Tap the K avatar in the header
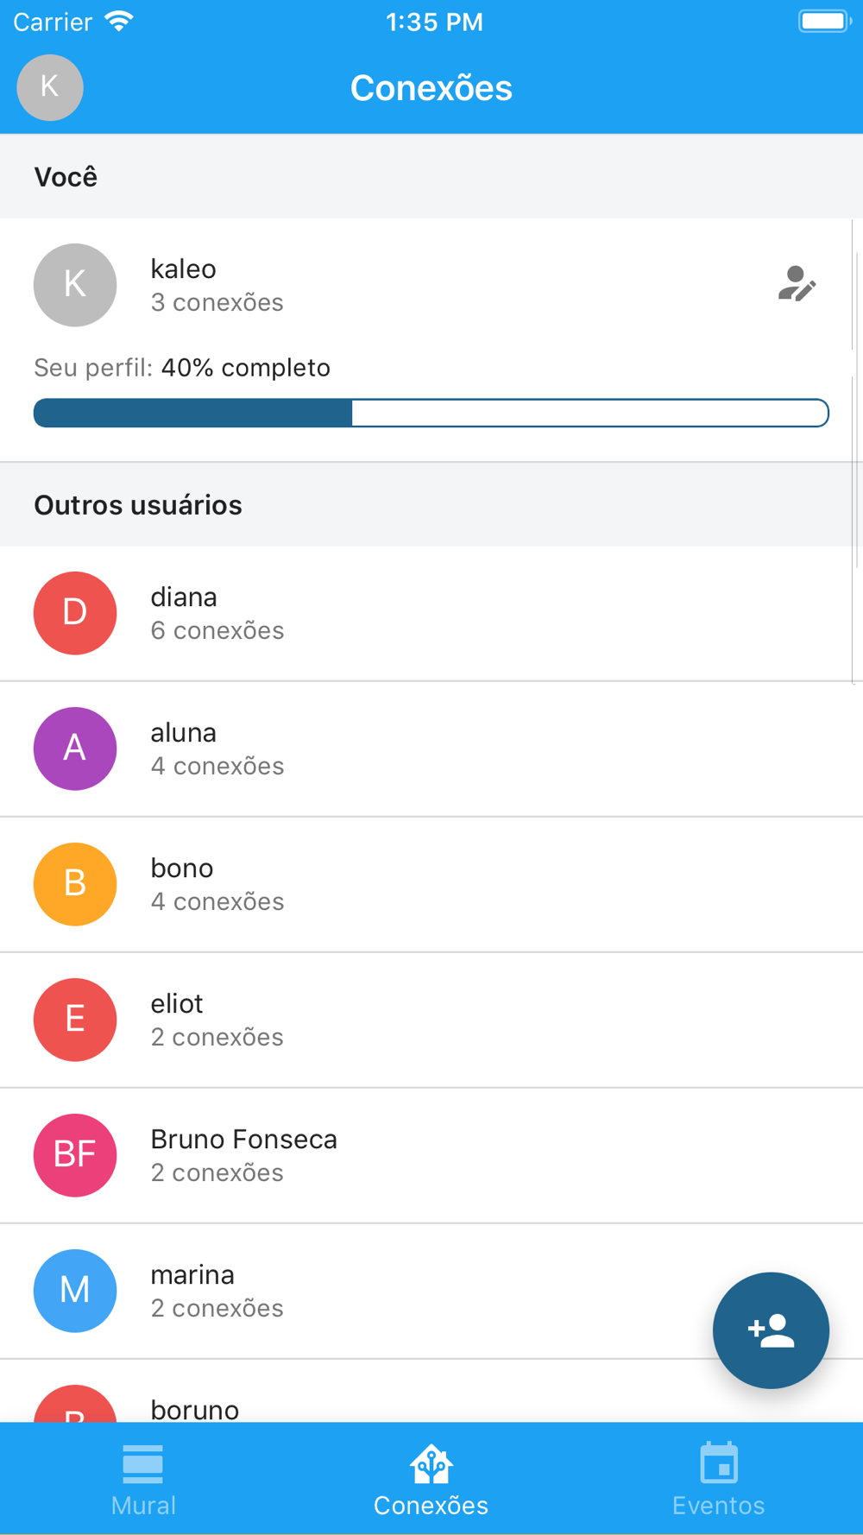The width and height of the screenshot is (863, 1535). [50, 87]
